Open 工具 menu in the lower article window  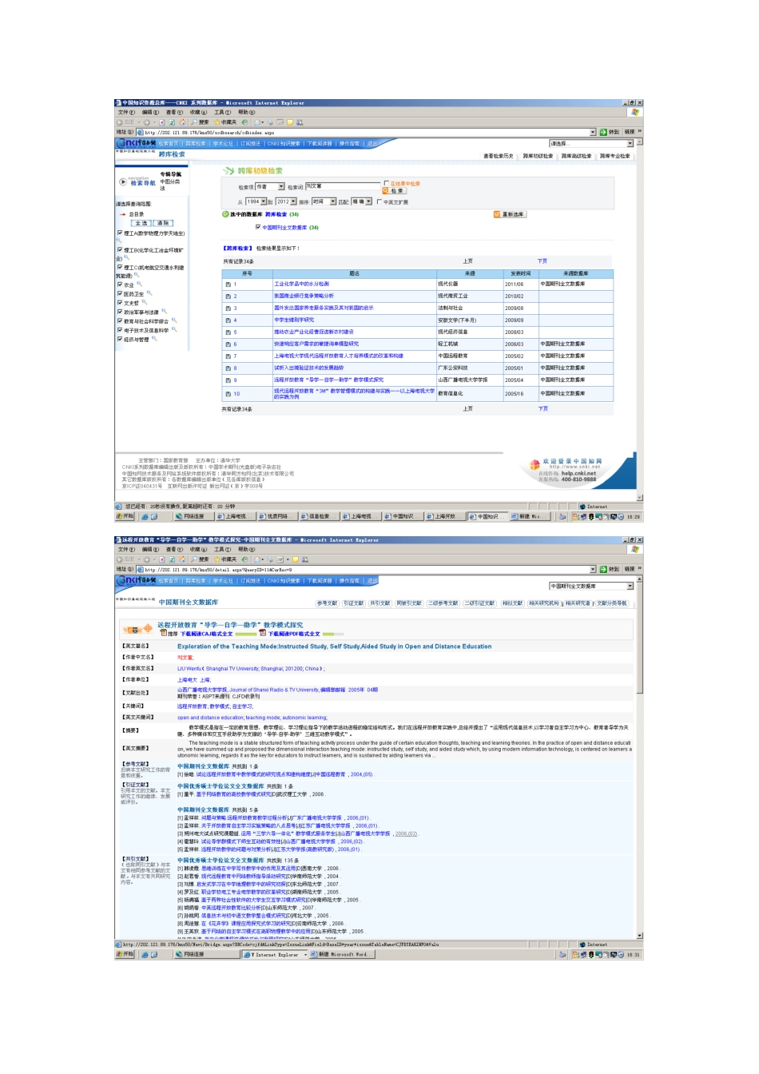pos(222,550)
